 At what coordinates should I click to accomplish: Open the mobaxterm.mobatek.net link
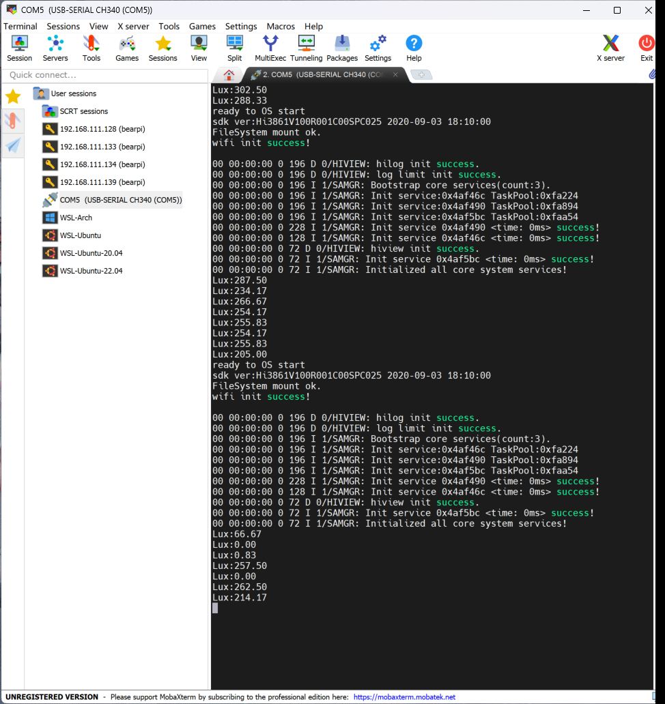[x=404, y=697]
